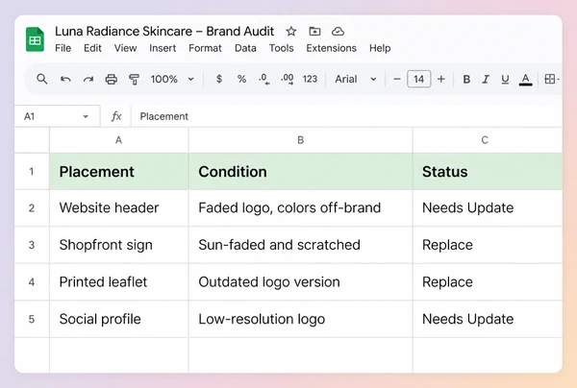Open the Google Sheets home icon
The image size is (577, 388).
pyautogui.click(x=35, y=39)
